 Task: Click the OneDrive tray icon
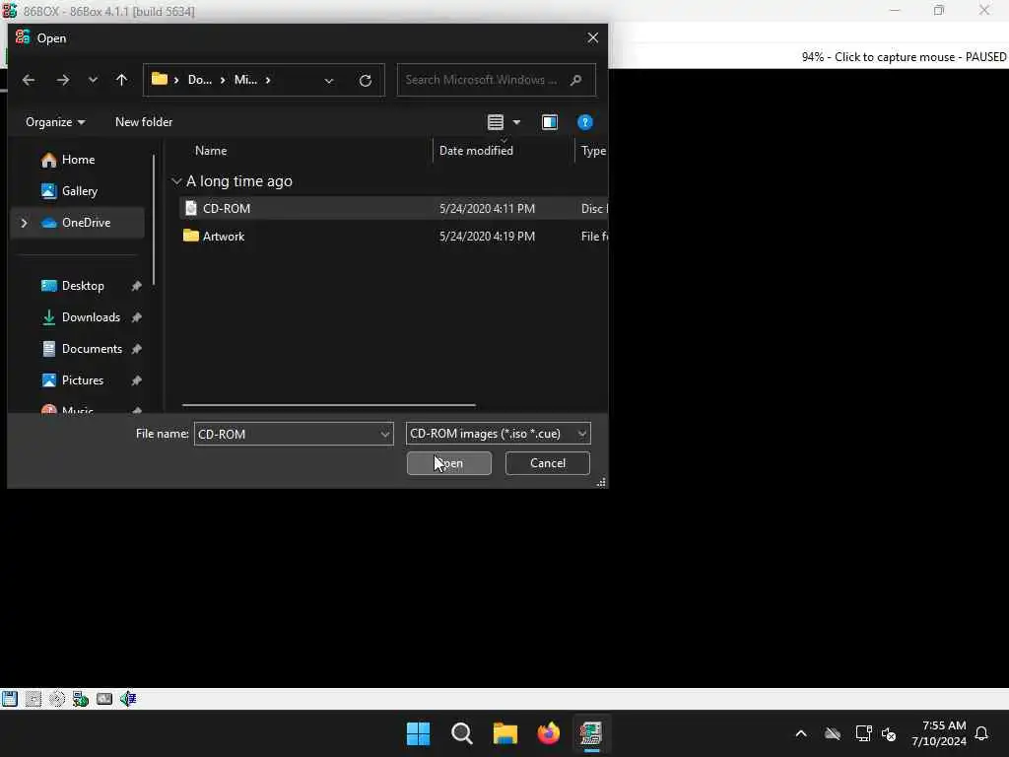833,733
